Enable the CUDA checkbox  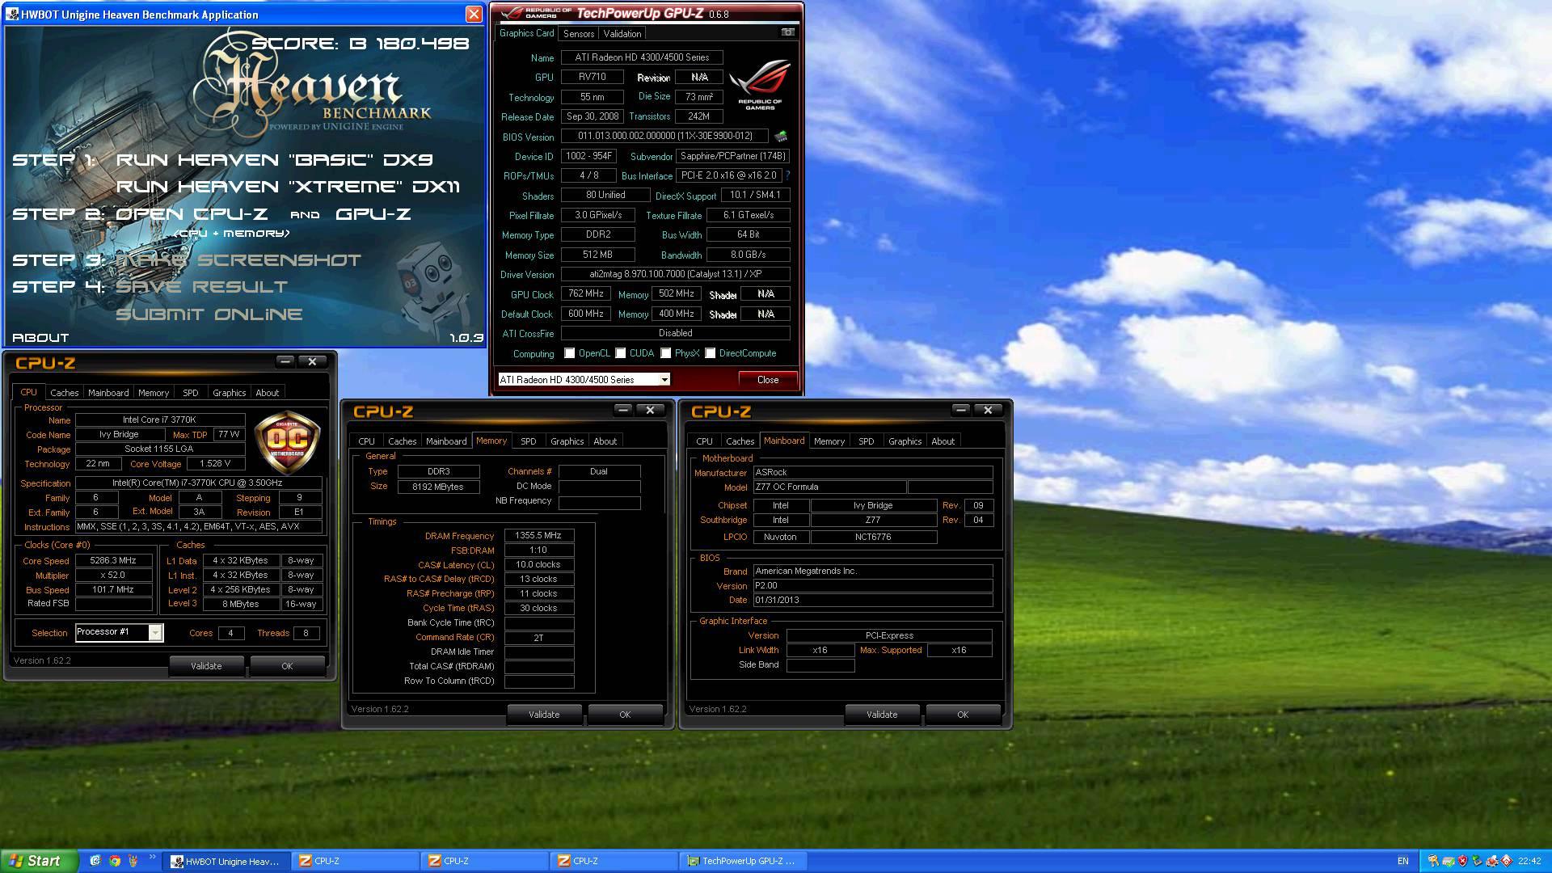click(621, 353)
